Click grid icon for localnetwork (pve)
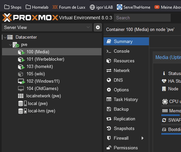Image resolution: width=181 pixels, height=152 pixels. tap(21, 96)
